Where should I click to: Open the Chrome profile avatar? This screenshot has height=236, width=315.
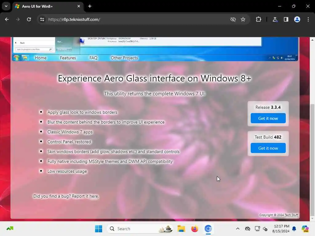(297, 19)
